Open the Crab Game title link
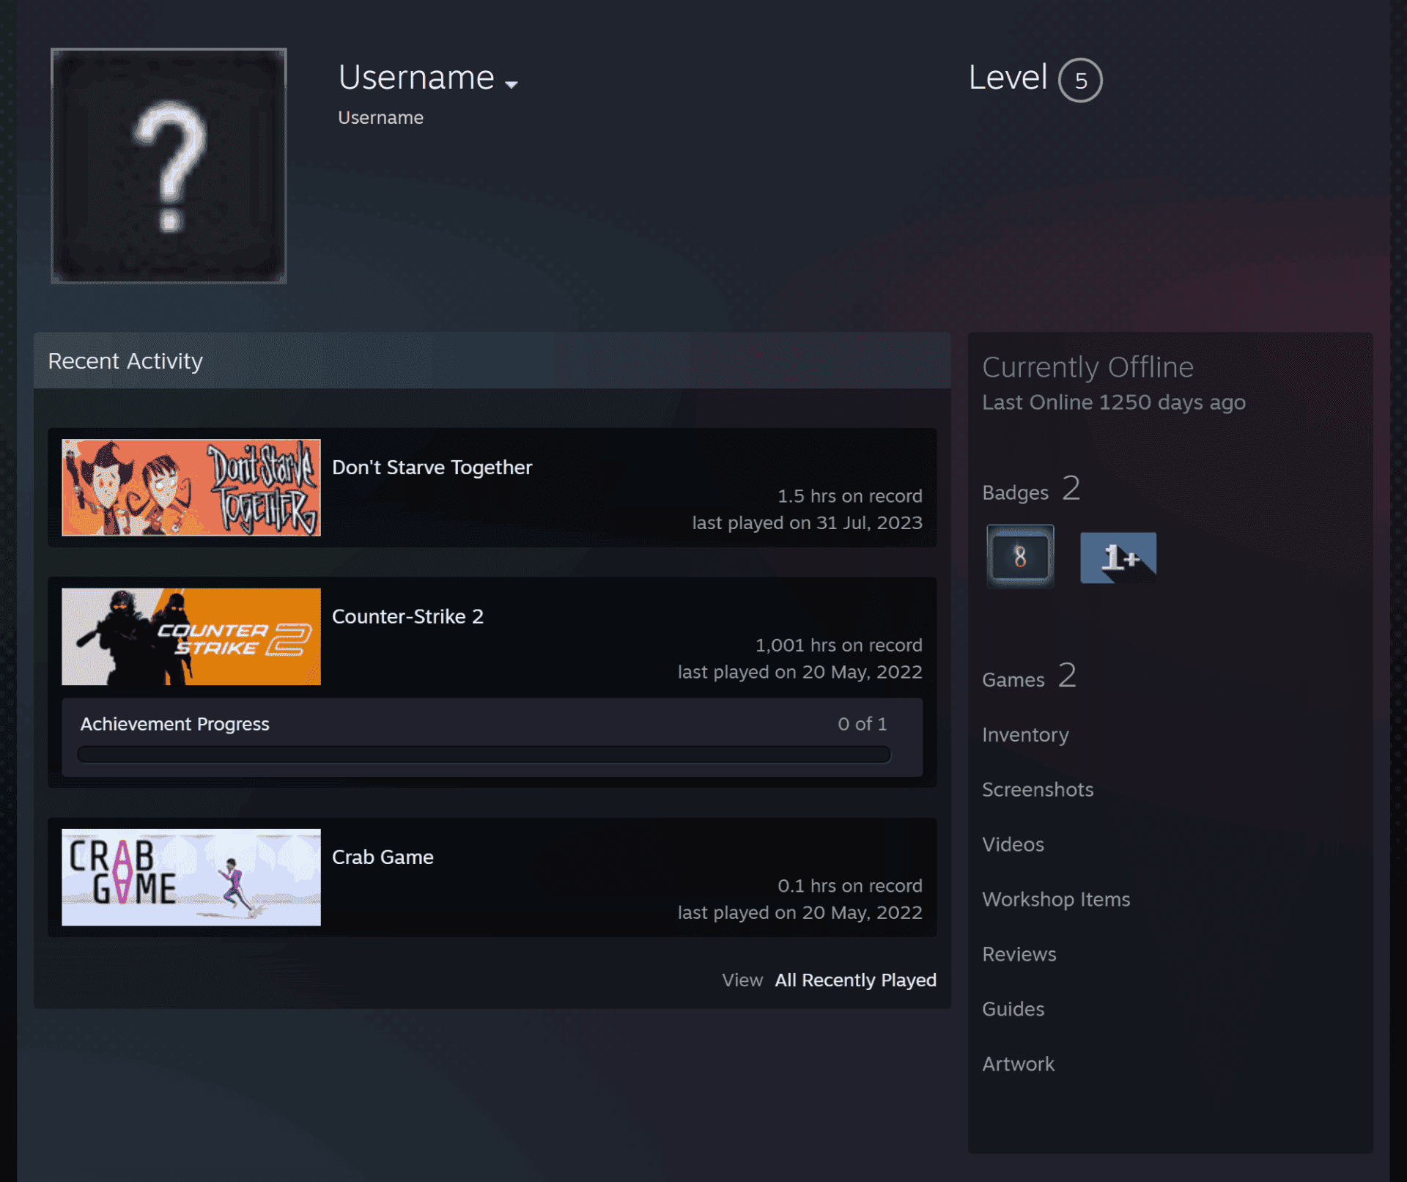This screenshot has width=1407, height=1182. 383,857
